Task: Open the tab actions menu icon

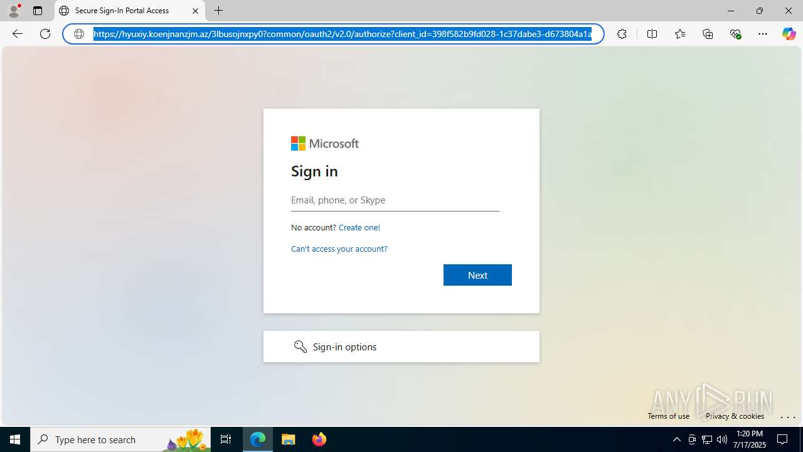Action: (x=38, y=11)
